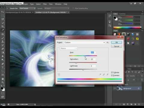The image size is (144, 108).
Task: Open the Master channel dropdown
Action: pyautogui.click(x=68, y=48)
